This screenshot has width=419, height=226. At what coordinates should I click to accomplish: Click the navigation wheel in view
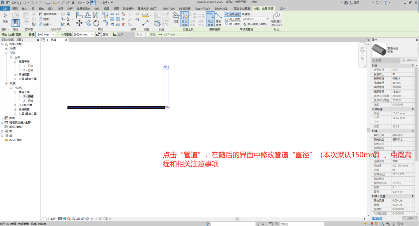point(362,49)
